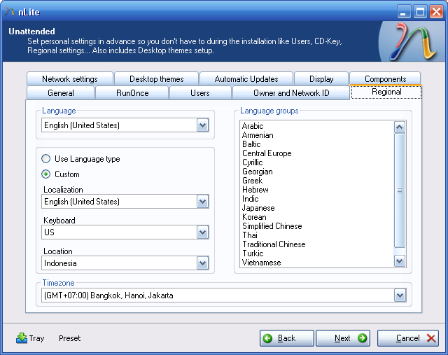The height and width of the screenshot is (355, 448).
Task: Select Traditional Chinese in Language groups
Action: tap(274, 244)
